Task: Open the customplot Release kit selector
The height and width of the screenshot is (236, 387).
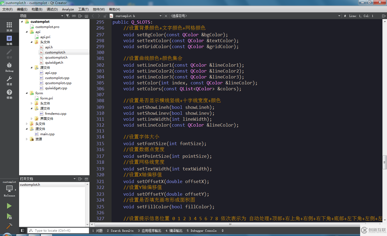Action: (x=9, y=189)
